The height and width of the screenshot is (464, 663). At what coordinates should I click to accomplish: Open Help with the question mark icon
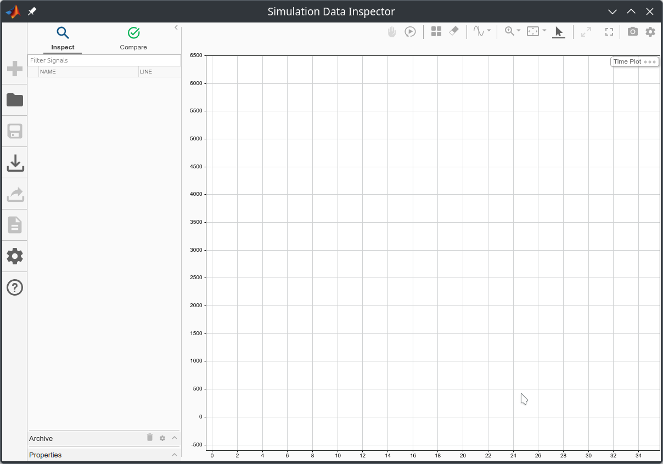tap(15, 287)
